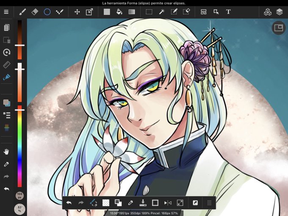Click the Forma elipse tooltip text at top
The image size is (288, 216).
(144, 3)
